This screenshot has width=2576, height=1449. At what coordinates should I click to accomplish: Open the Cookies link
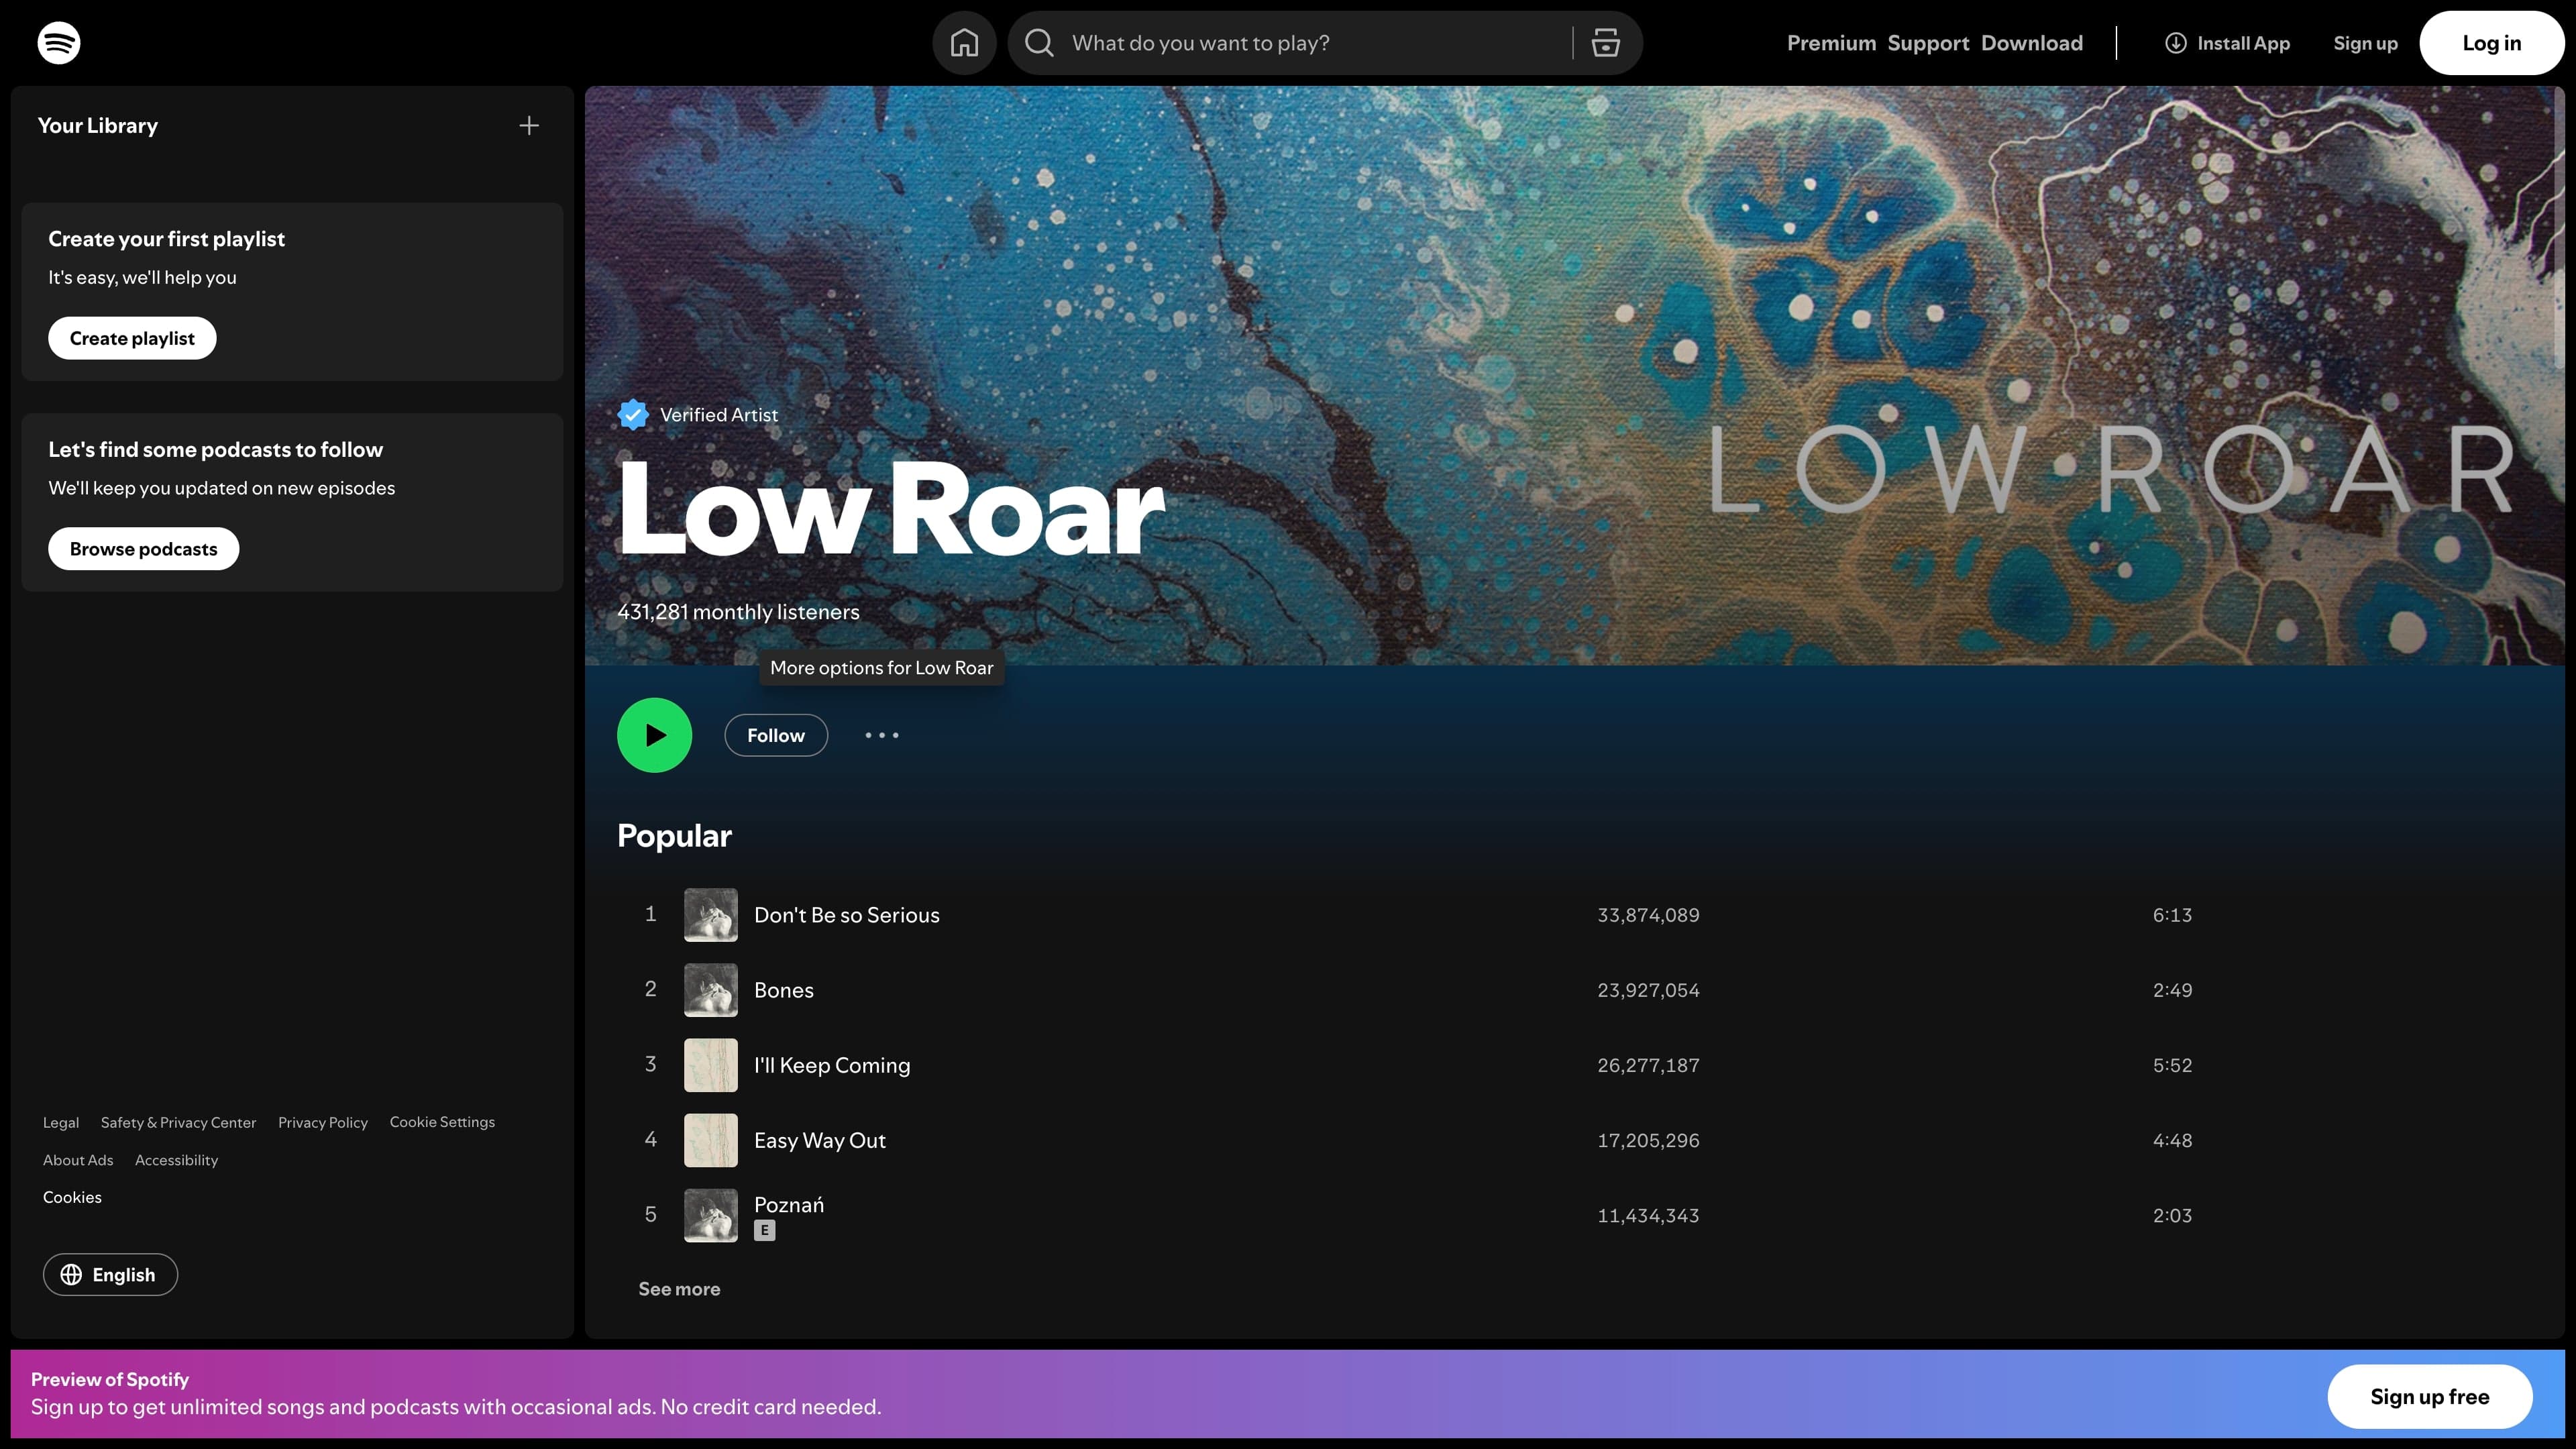point(72,1197)
